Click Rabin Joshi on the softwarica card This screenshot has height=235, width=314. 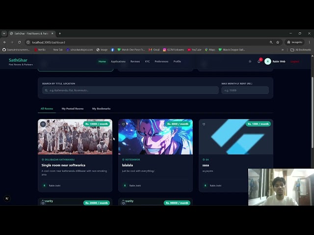click(54, 186)
